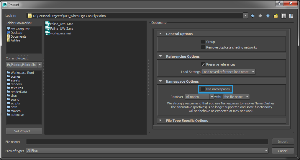Cancel the Import dialog
The width and height of the screenshot is (300, 160).
click(x=283, y=151)
